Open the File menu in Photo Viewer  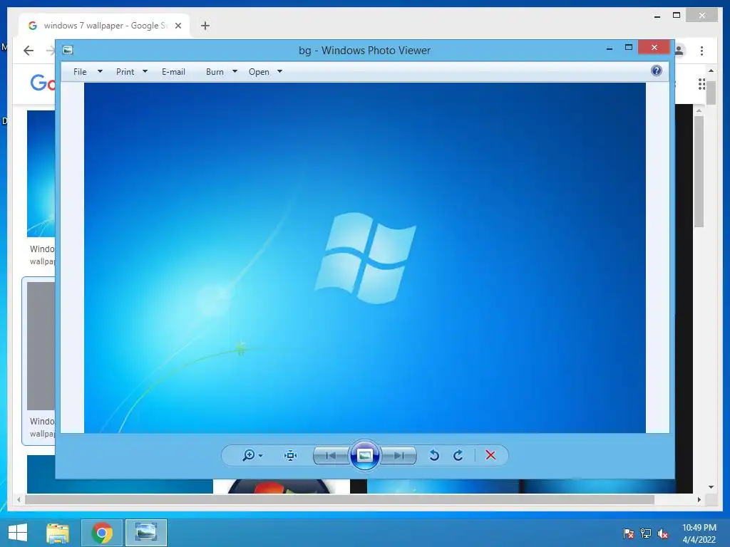click(80, 72)
